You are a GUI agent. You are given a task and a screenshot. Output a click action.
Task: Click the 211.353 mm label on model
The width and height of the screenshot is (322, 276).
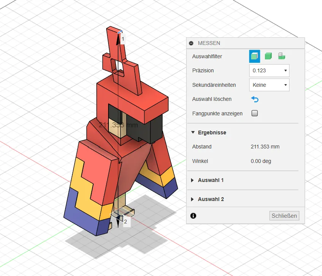(118, 125)
